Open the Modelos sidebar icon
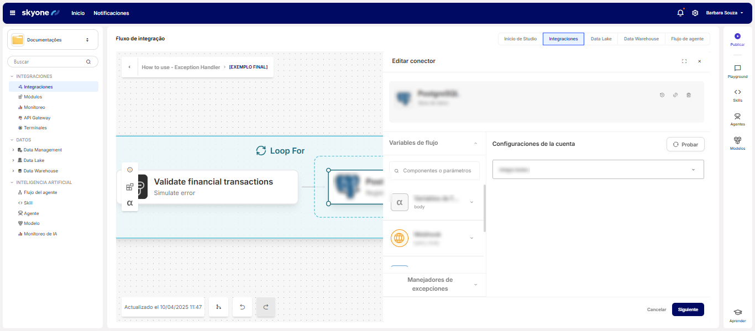The height and width of the screenshot is (331, 755). 737,141
